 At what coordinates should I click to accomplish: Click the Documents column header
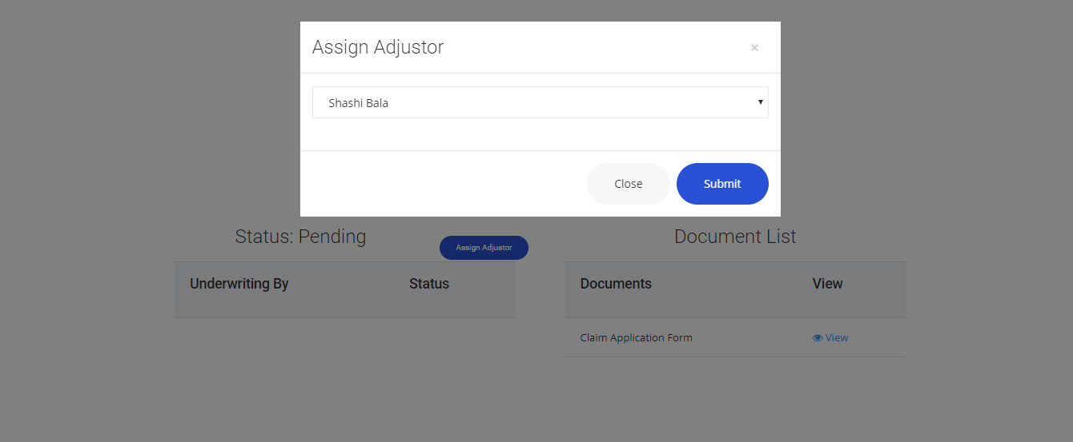pyautogui.click(x=616, y=284)
